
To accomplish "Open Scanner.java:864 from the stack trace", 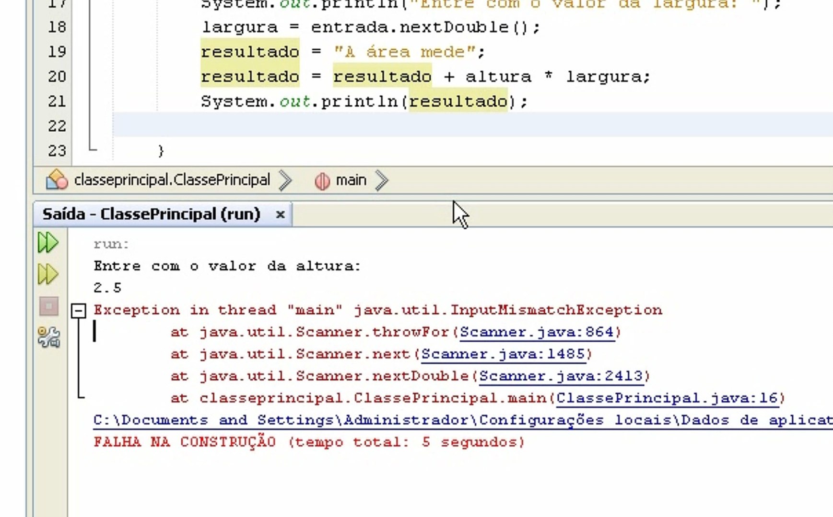I will (x=537, y=332).
